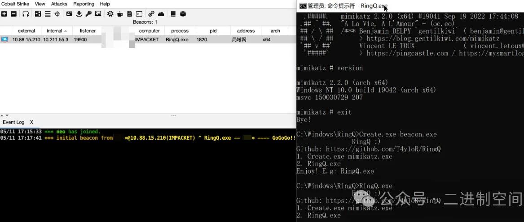This screenshot has height=222, width=524.
Task: Click the gear Windows executable generator icon
Action: (x=110, y=14)
